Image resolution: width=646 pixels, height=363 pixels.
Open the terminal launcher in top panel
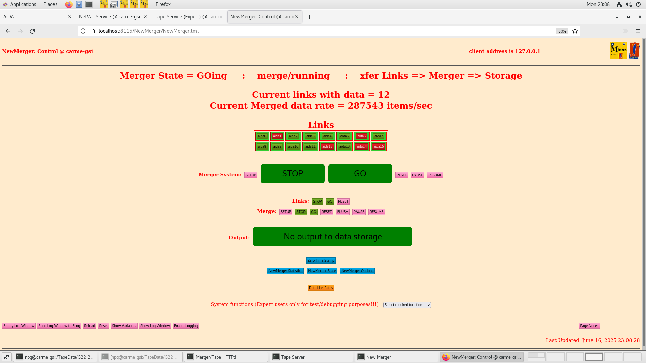(89, 4)
